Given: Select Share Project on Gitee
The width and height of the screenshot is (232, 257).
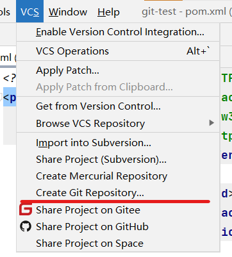Looking at the screenshot, I should tap(118, 210).
